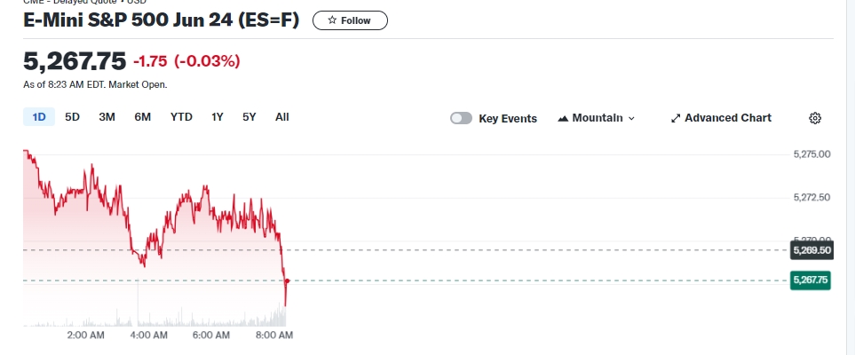Click the mountain chart type icon
The image size is (855, 355).
563,118
